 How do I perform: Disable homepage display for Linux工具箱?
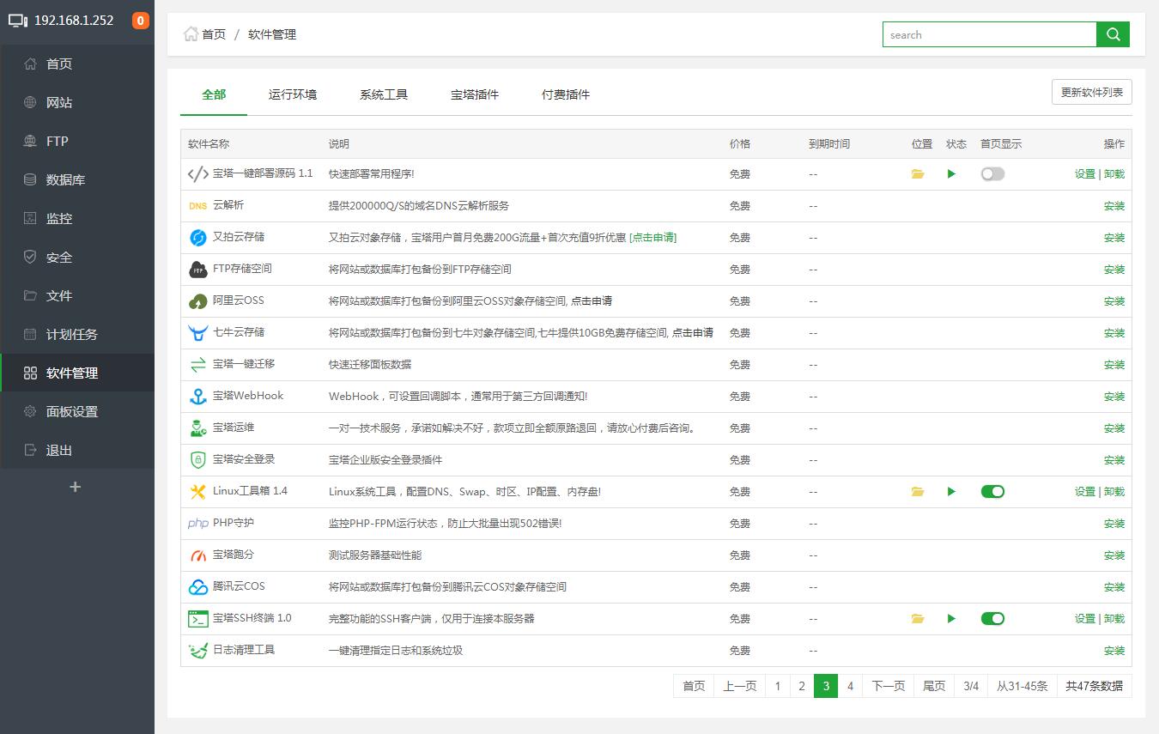(x=992, y=492)
